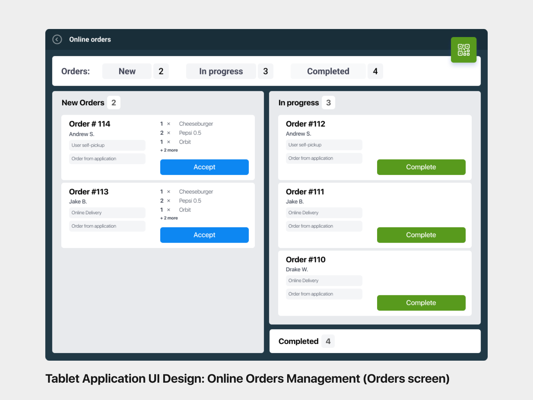The image size is (533, 400).
Task: Open the QR code scanner
Action: (463, 50)
